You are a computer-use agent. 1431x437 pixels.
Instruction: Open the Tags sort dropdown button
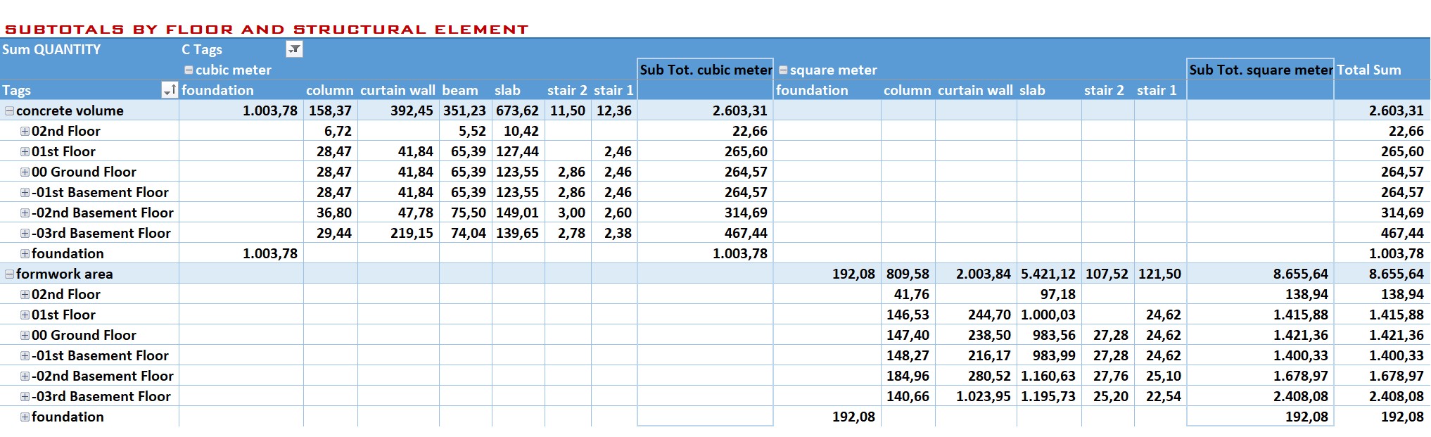tap(170, 90)
